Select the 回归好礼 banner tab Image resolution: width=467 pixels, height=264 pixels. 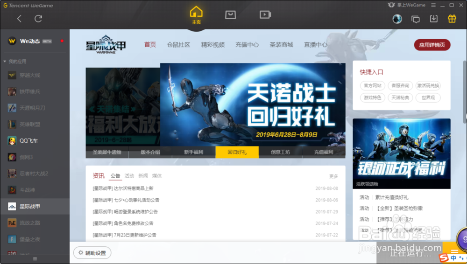click(x=237, y=152)
